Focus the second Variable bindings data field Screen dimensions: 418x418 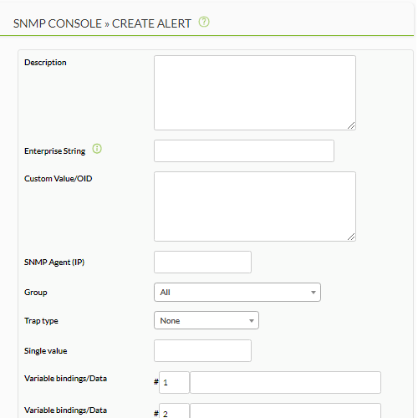(285, 410)
